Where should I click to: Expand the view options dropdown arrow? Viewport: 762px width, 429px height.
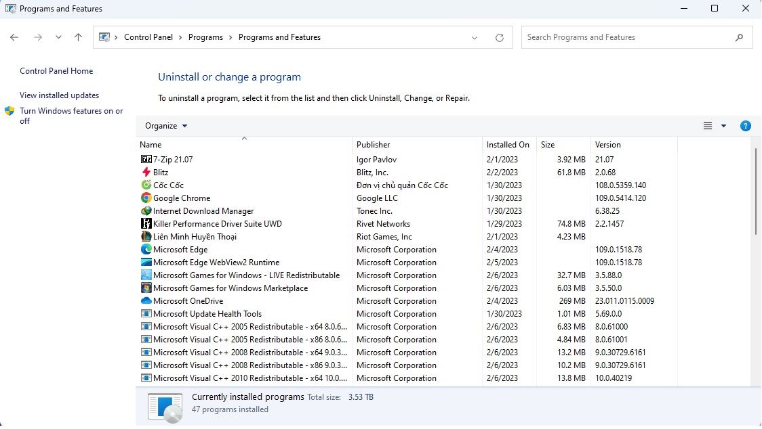point(723,126)
